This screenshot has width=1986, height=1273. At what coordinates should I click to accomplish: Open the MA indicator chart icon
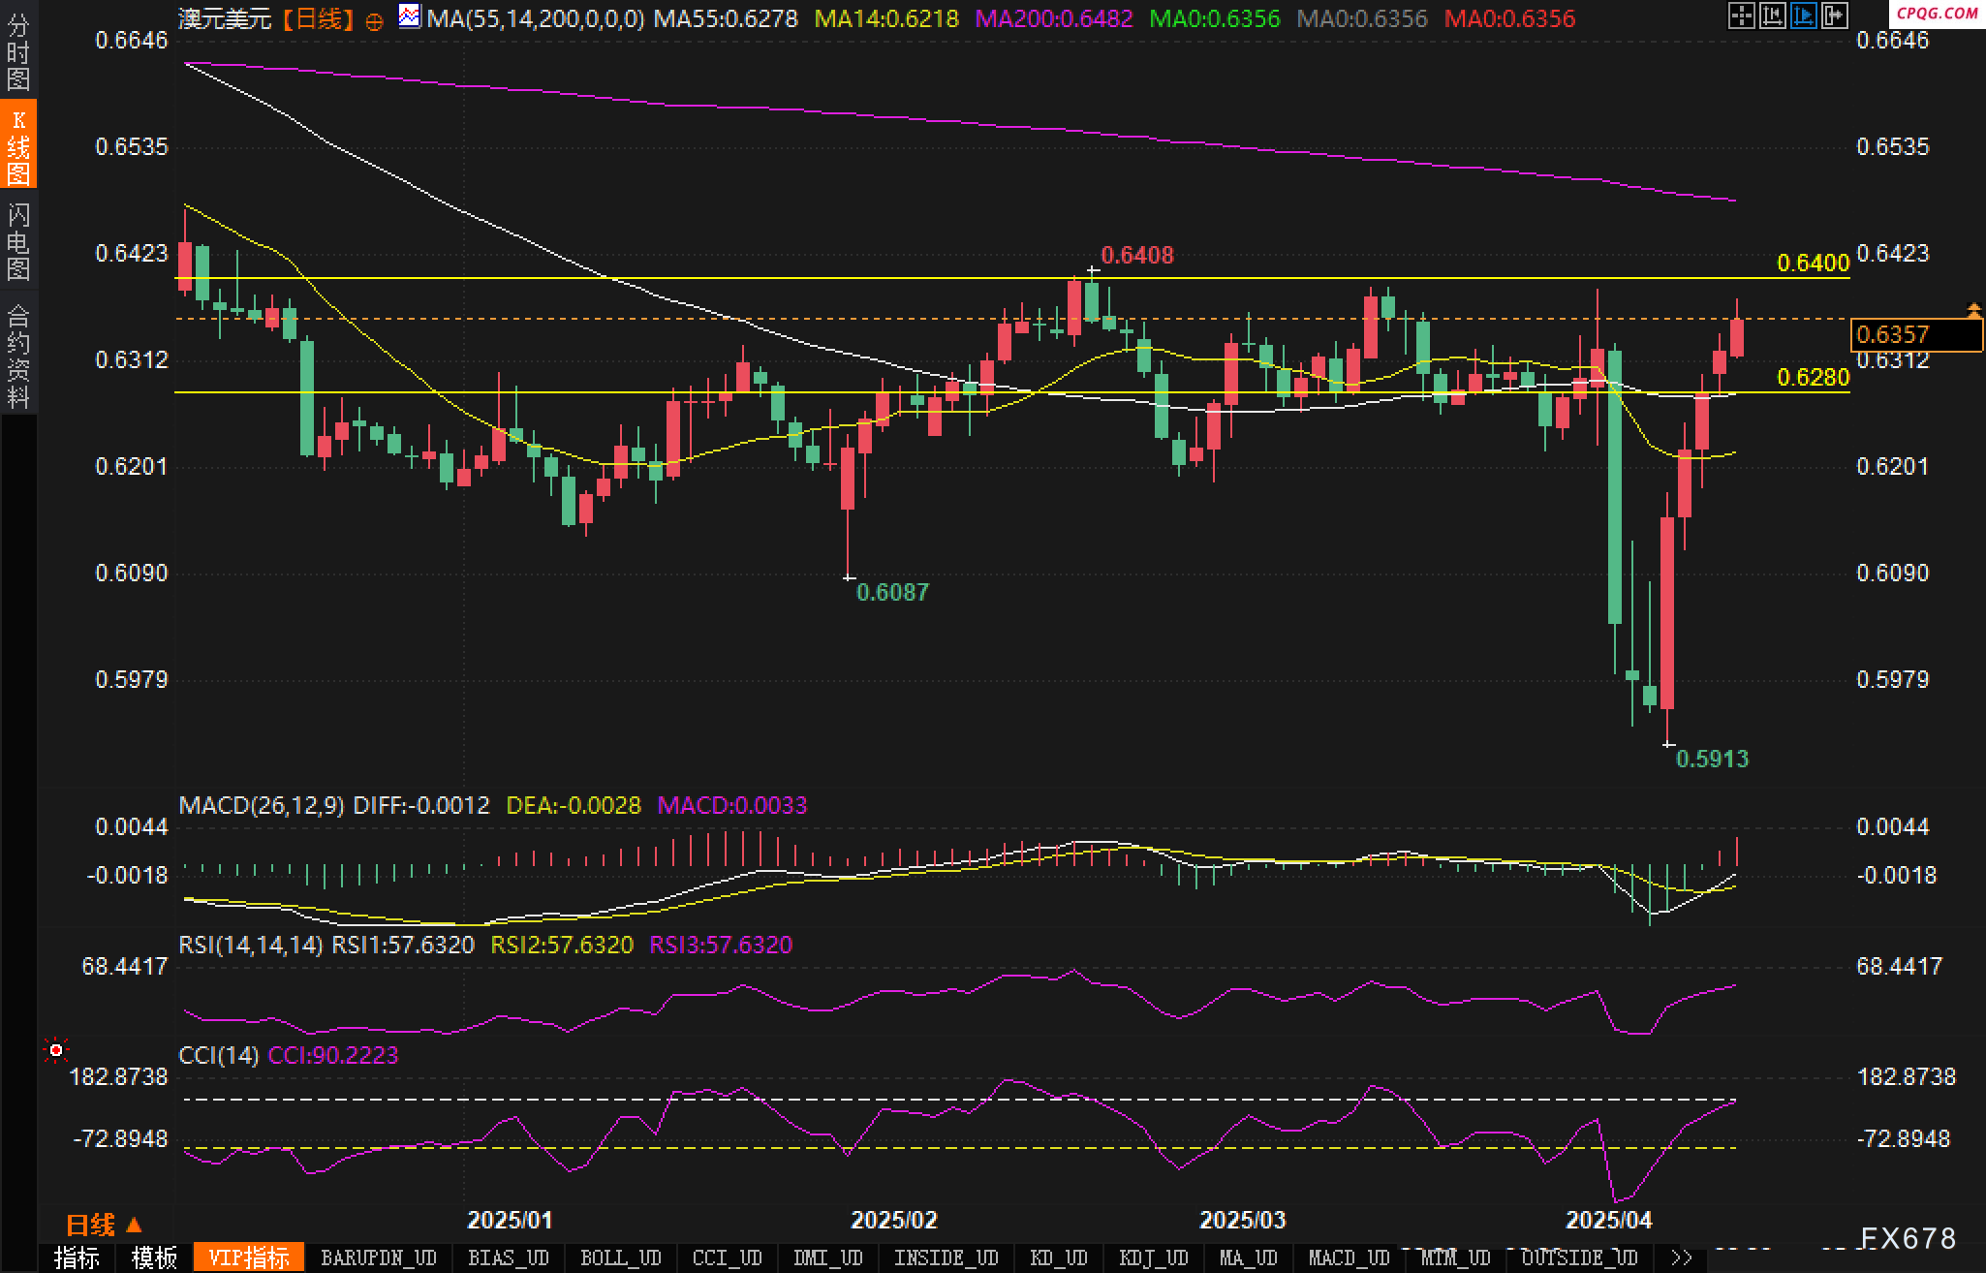410,16
